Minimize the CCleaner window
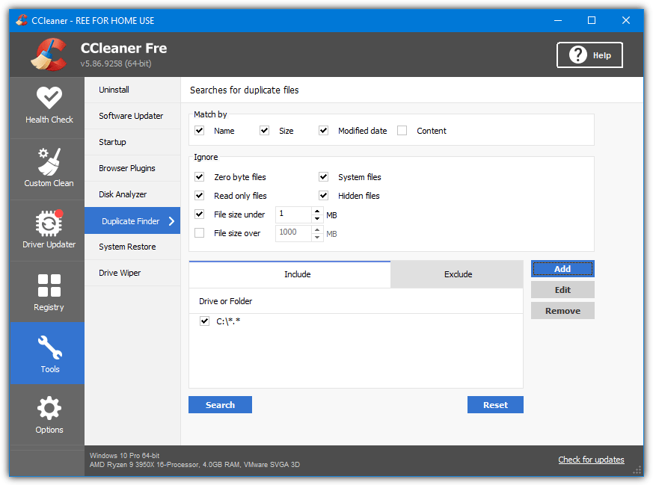653x485 pixels. point(558,20)
